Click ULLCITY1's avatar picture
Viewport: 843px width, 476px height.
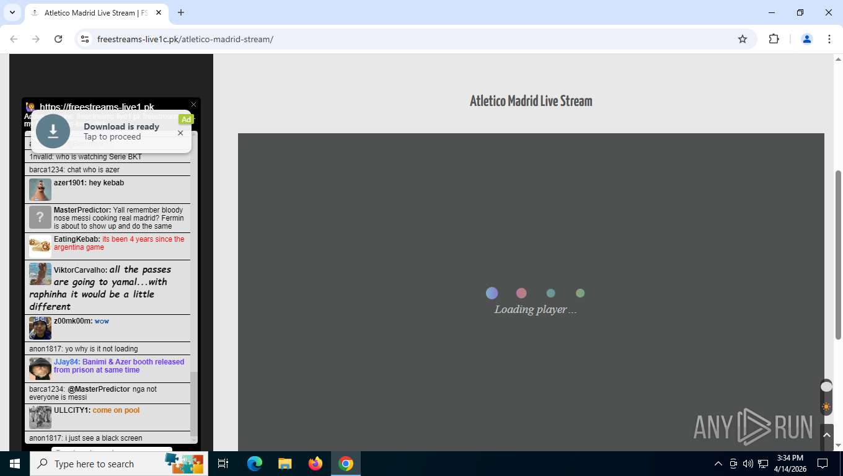click(40, 417)
